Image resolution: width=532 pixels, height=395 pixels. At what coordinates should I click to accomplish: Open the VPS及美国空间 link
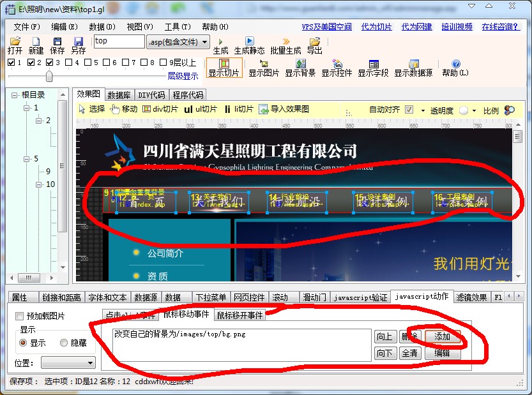click(x=327, y=27)
